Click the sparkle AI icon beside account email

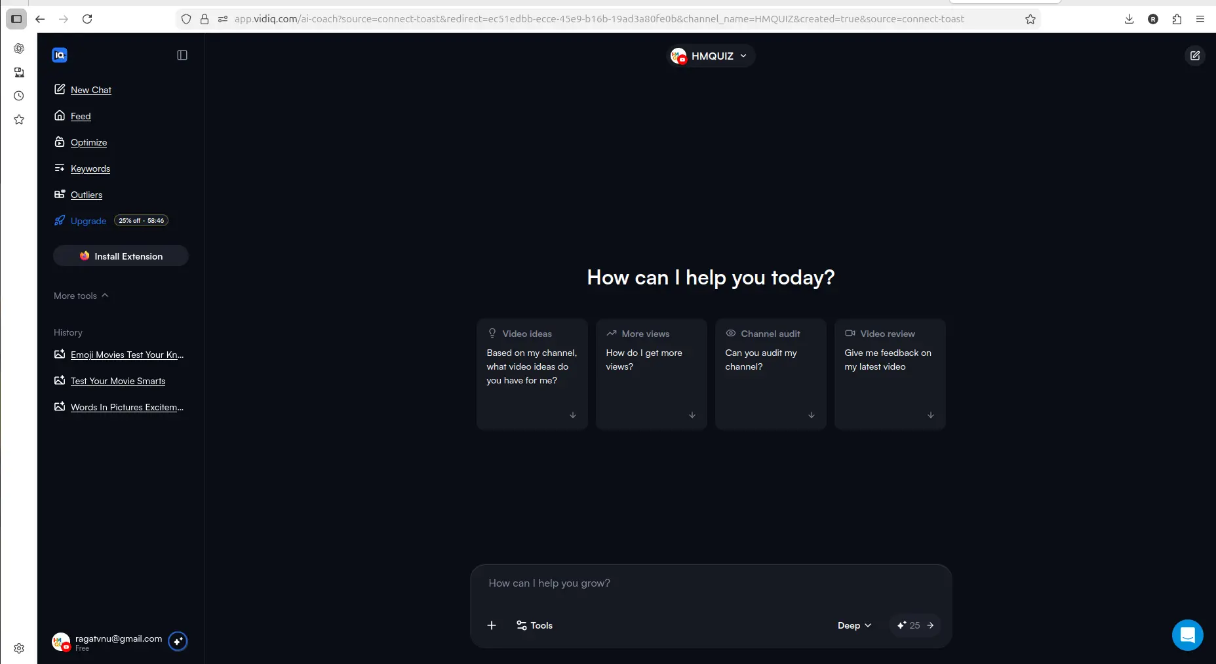click(178, 641)
